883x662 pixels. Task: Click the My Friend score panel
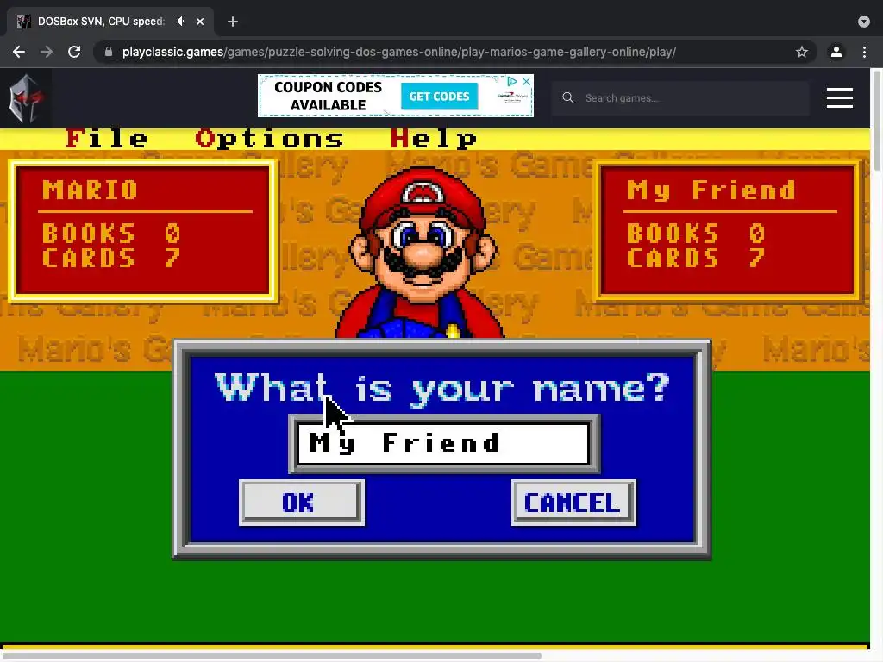(x=728, y=230)
